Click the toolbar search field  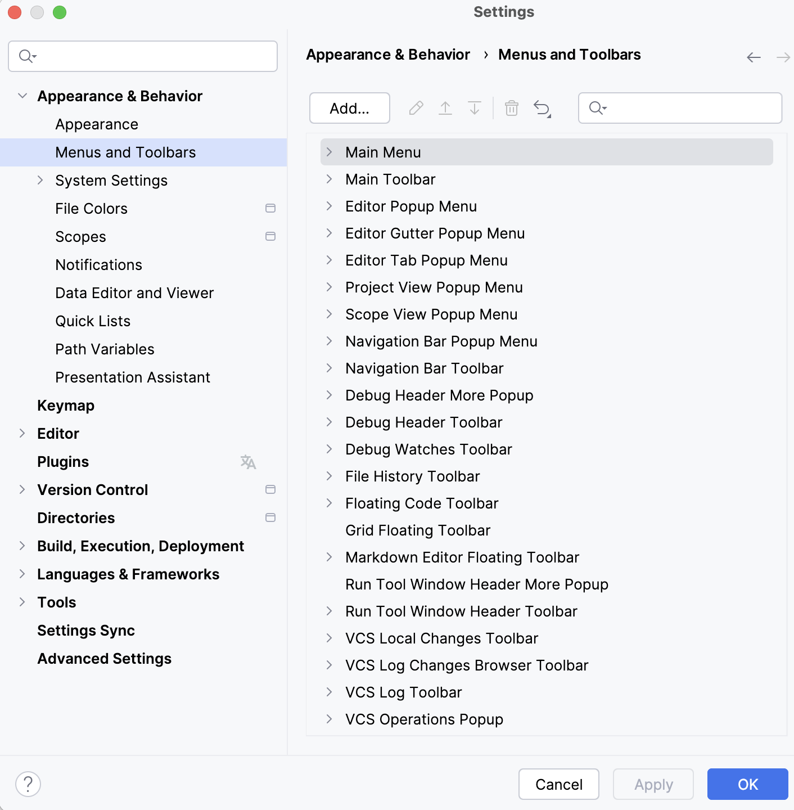pyautogui.click(x=680, y=108)
